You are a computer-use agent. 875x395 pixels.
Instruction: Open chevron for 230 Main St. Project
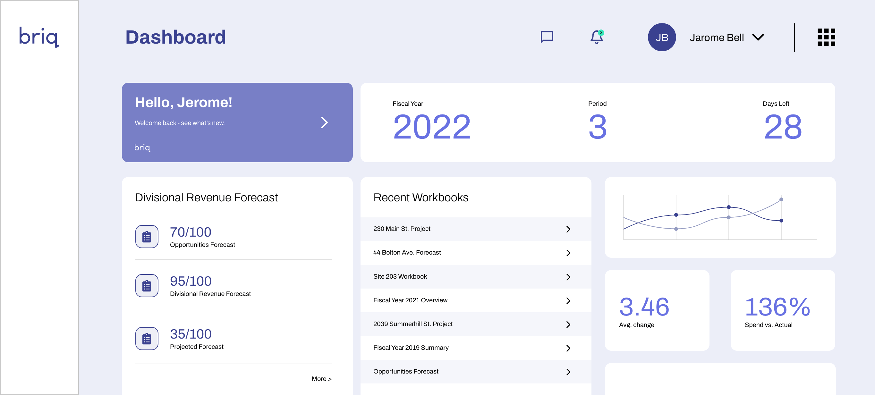click(x=568, y=229)
